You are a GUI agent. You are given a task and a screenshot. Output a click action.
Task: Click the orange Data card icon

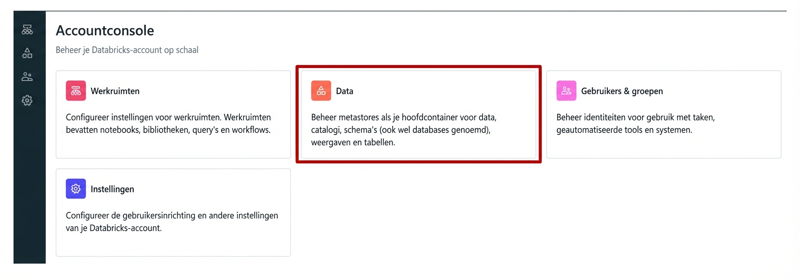click(x=321, y=90)
